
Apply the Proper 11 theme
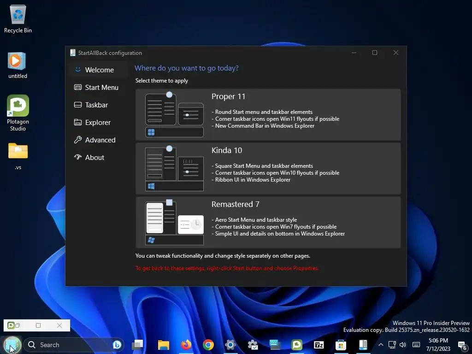coord(268,115)
